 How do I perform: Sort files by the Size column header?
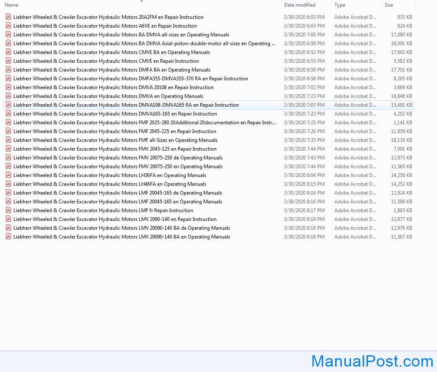point(389,5)
